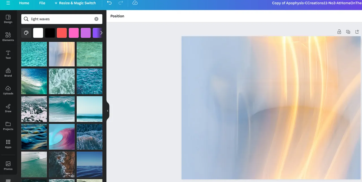Viewport: 362px width, 182px height.
Task: Select the calm horizon seascape photo
Action: 90,109
